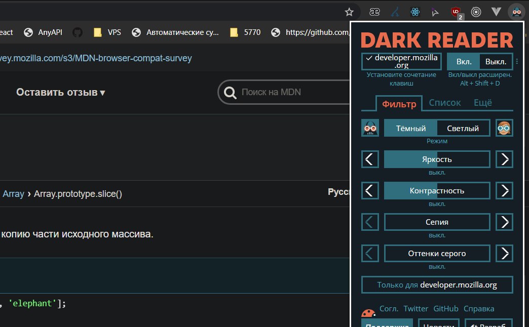The width and height of the screenshot is (529, 327).
Task: Click Только для developer.mozilla.org button
Action: (x=437, y=285)
